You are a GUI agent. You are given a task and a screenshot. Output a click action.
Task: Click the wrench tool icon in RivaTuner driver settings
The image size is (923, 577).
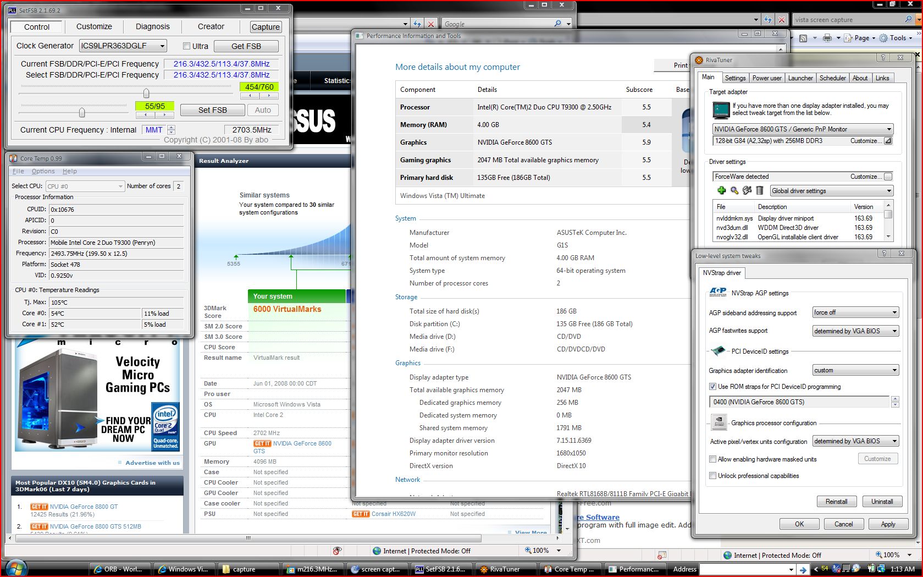[x=747, y=190]
